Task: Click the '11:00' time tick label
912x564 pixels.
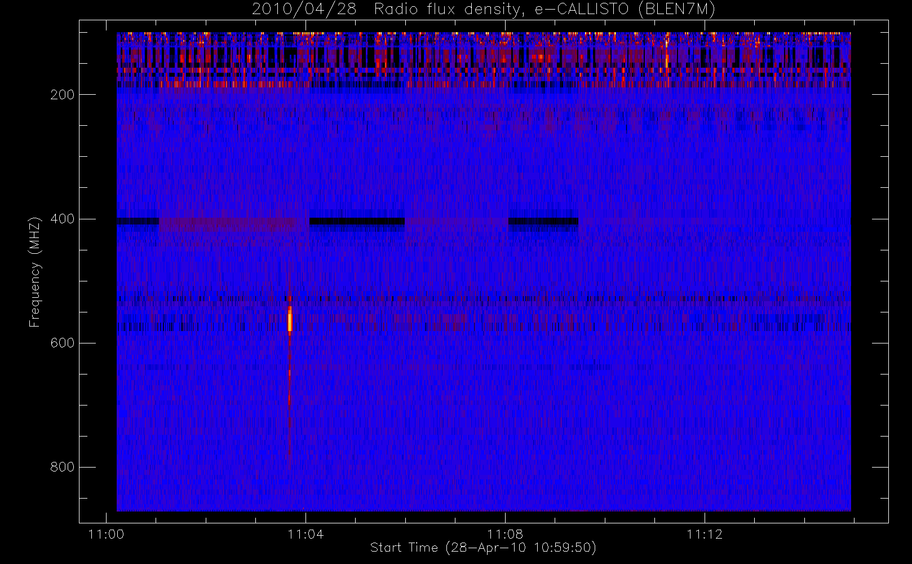Action: [107, 534]
